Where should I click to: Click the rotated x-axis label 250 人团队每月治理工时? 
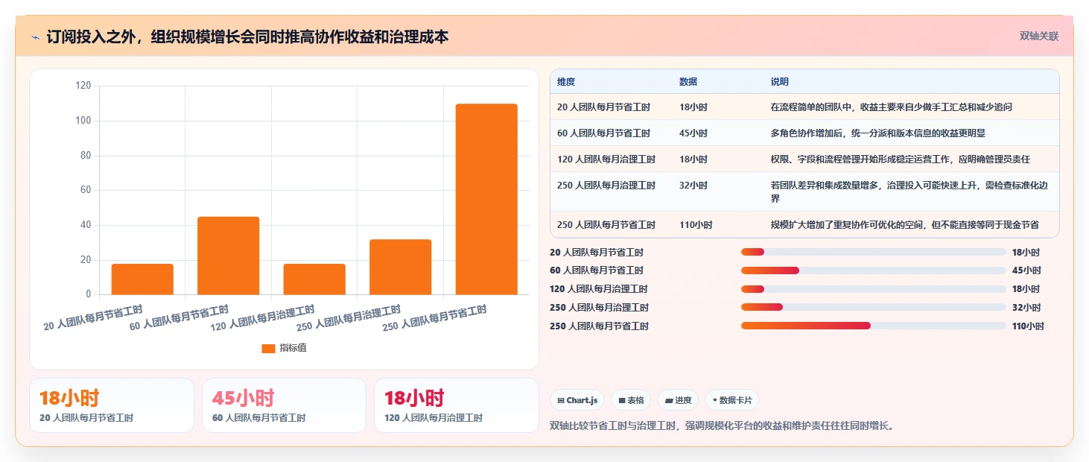pyautogui.click(x=349, y=317)
